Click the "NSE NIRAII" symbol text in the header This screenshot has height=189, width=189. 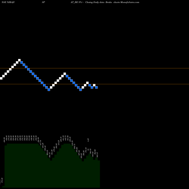coord(8,2)
